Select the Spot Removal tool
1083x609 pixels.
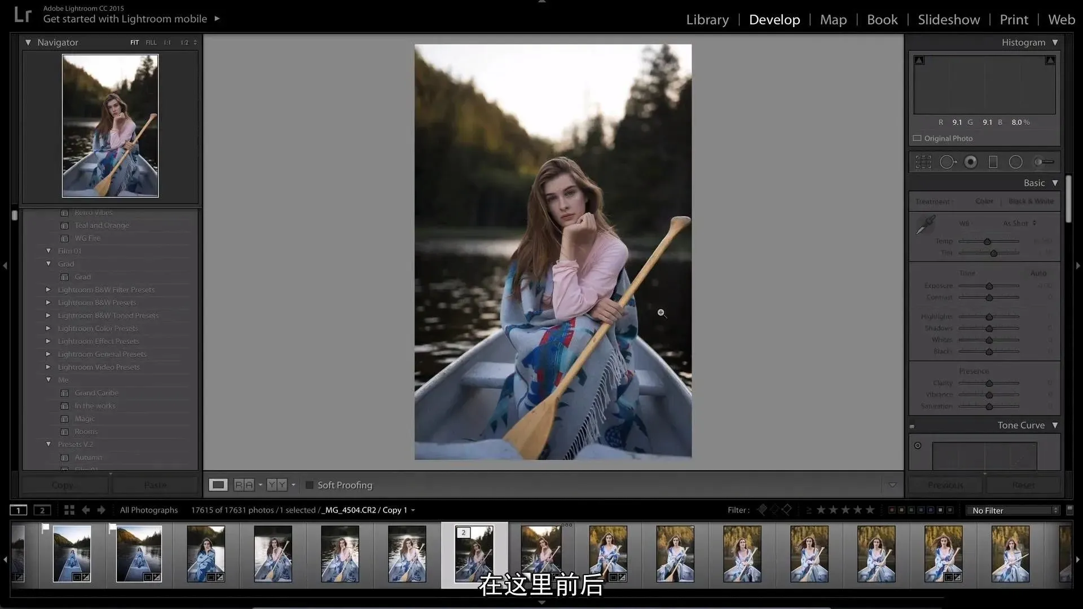948,162
